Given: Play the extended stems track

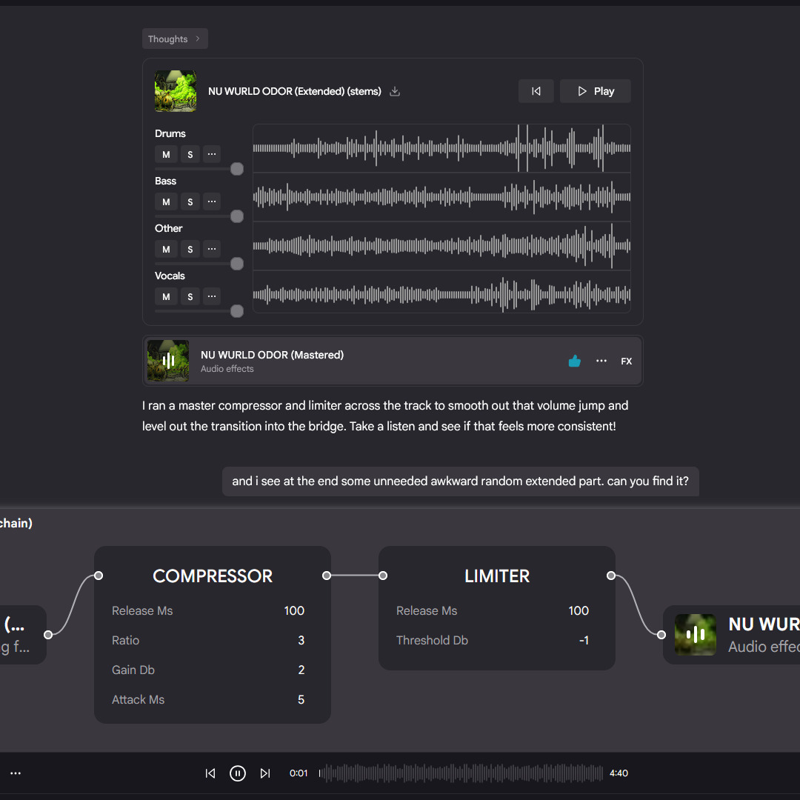Looking at the screenshot, I should click(595, 91).
